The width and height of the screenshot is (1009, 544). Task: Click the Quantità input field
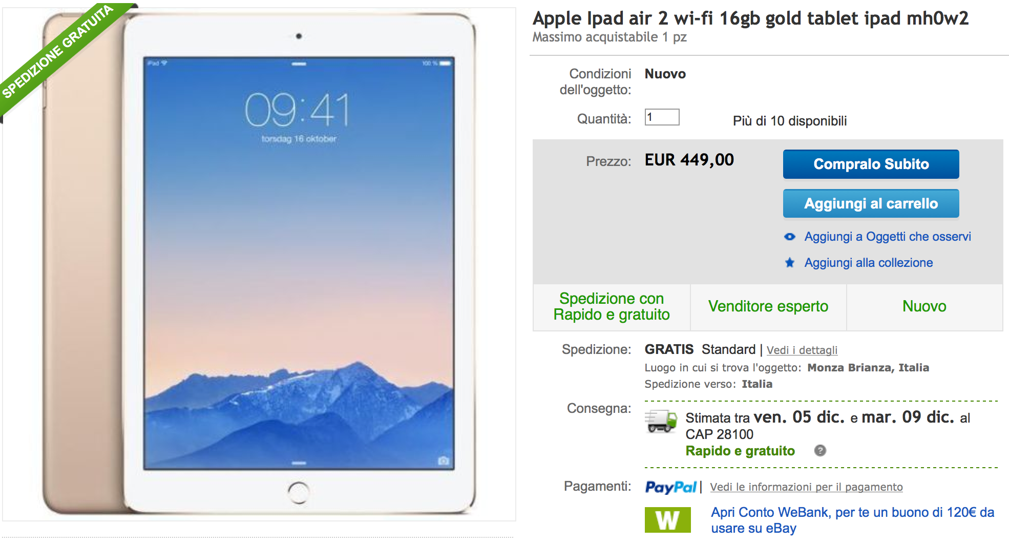tap(662, 117)
